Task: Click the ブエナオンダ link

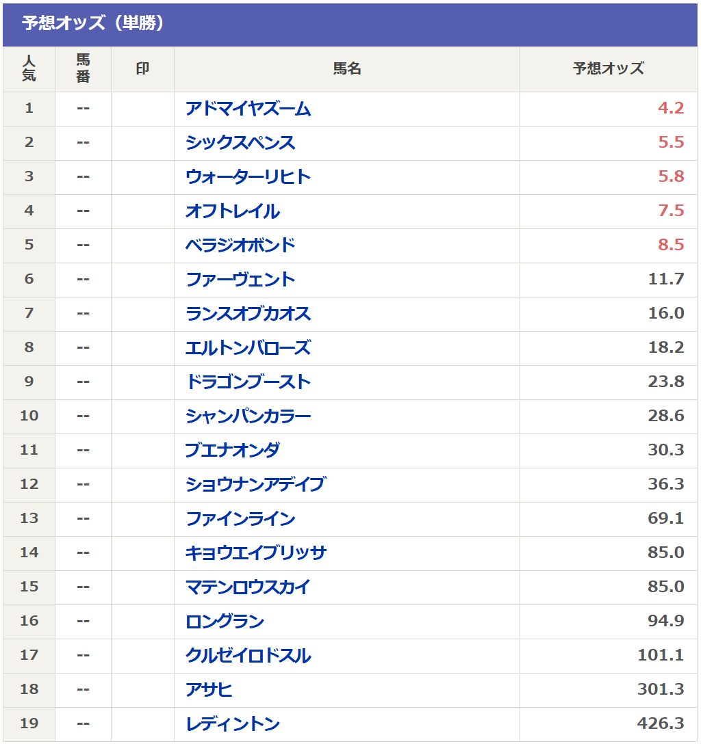Action: click(233, 451)
